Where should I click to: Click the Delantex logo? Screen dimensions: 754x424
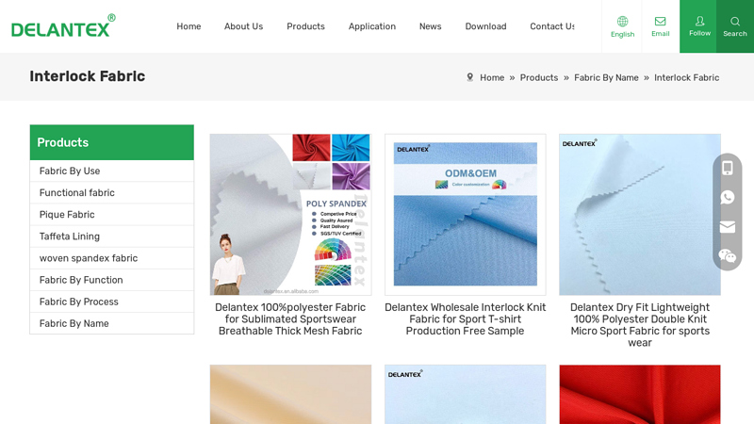tap(63, 26)
